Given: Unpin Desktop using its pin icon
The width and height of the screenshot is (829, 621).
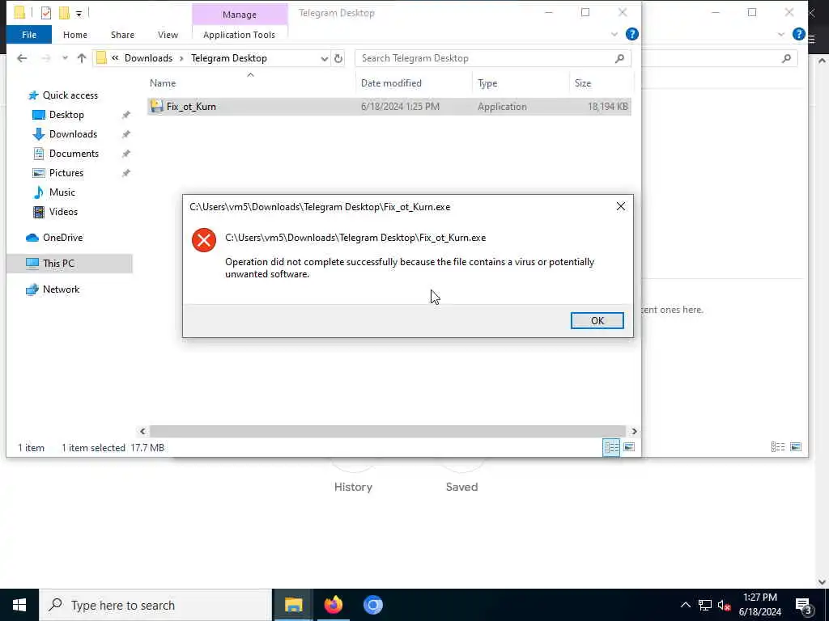Looking at the screenshot, I should coord(125,115).
